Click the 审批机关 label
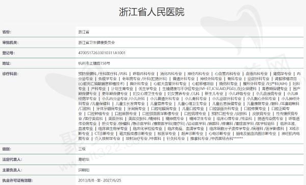This screenshot has height=185, width=306. [x=10, y=42]
